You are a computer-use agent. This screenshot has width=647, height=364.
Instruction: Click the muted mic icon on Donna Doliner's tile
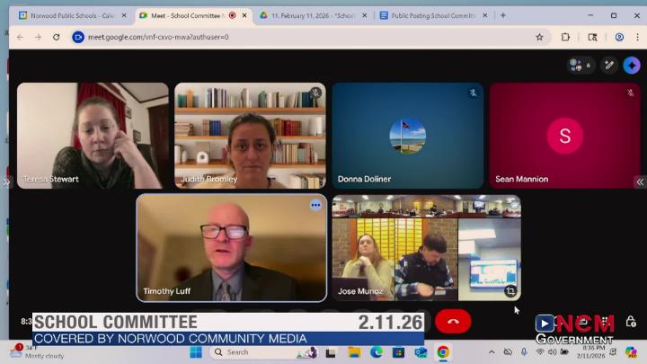point(473,93)
